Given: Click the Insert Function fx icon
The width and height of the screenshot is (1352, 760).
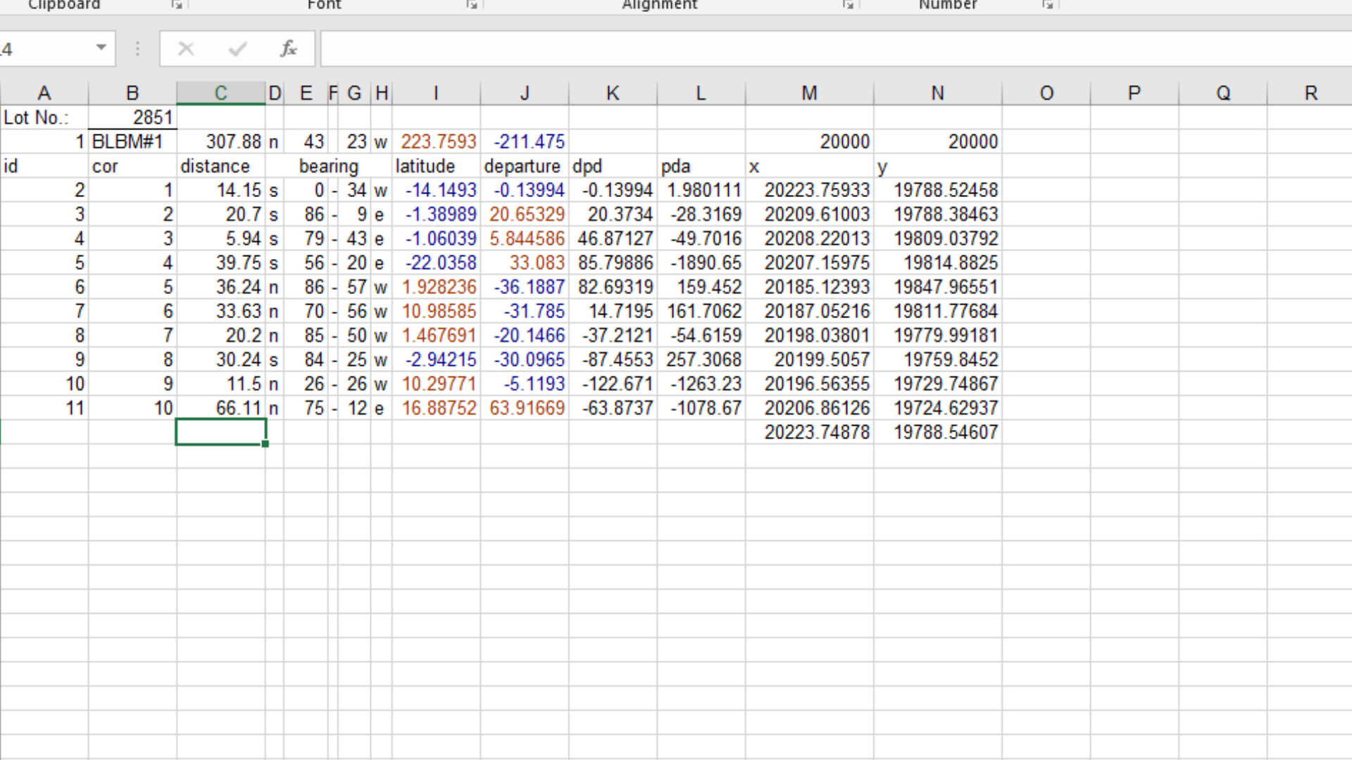Looking at the screenshot, I should pos(288,49).
